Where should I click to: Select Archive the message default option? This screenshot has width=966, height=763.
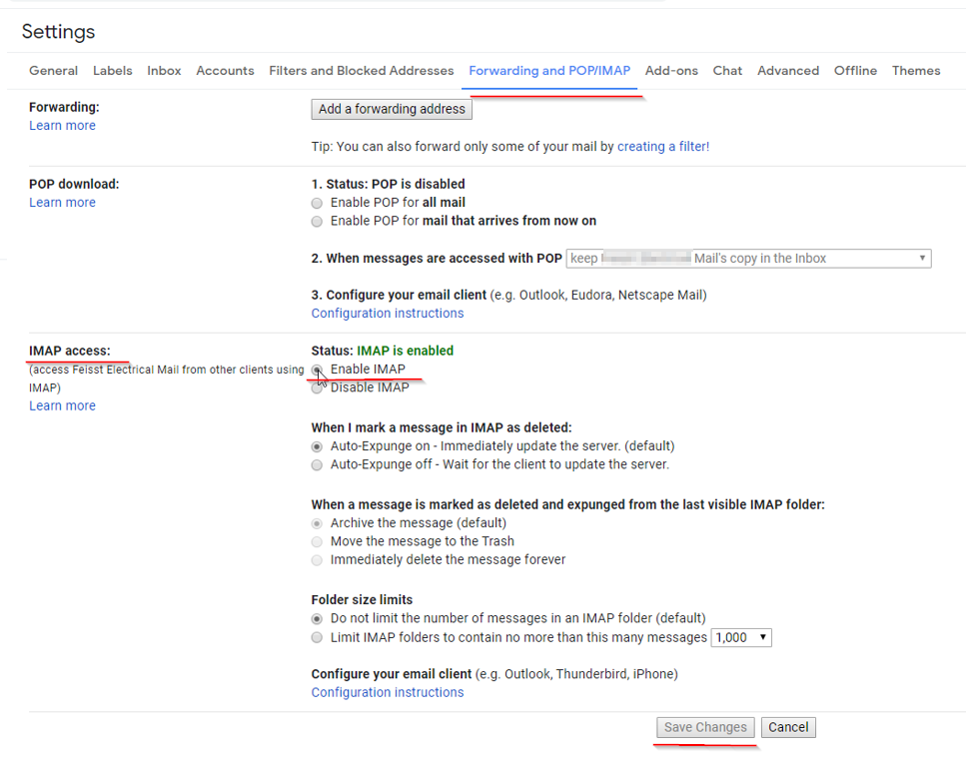click(317, 522)
